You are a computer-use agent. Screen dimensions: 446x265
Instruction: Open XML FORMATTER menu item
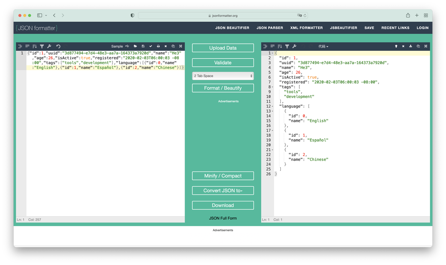pyautogui.click(x=307, y=28)
